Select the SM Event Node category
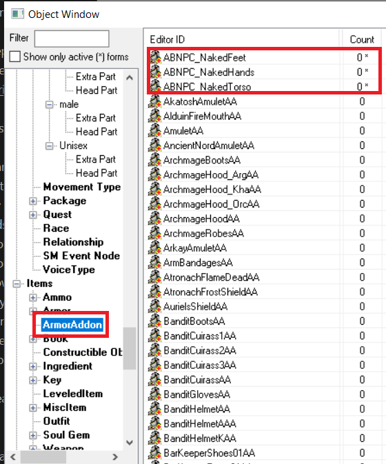The height and width of the screenshot is (464, 386). pos(81,256)
